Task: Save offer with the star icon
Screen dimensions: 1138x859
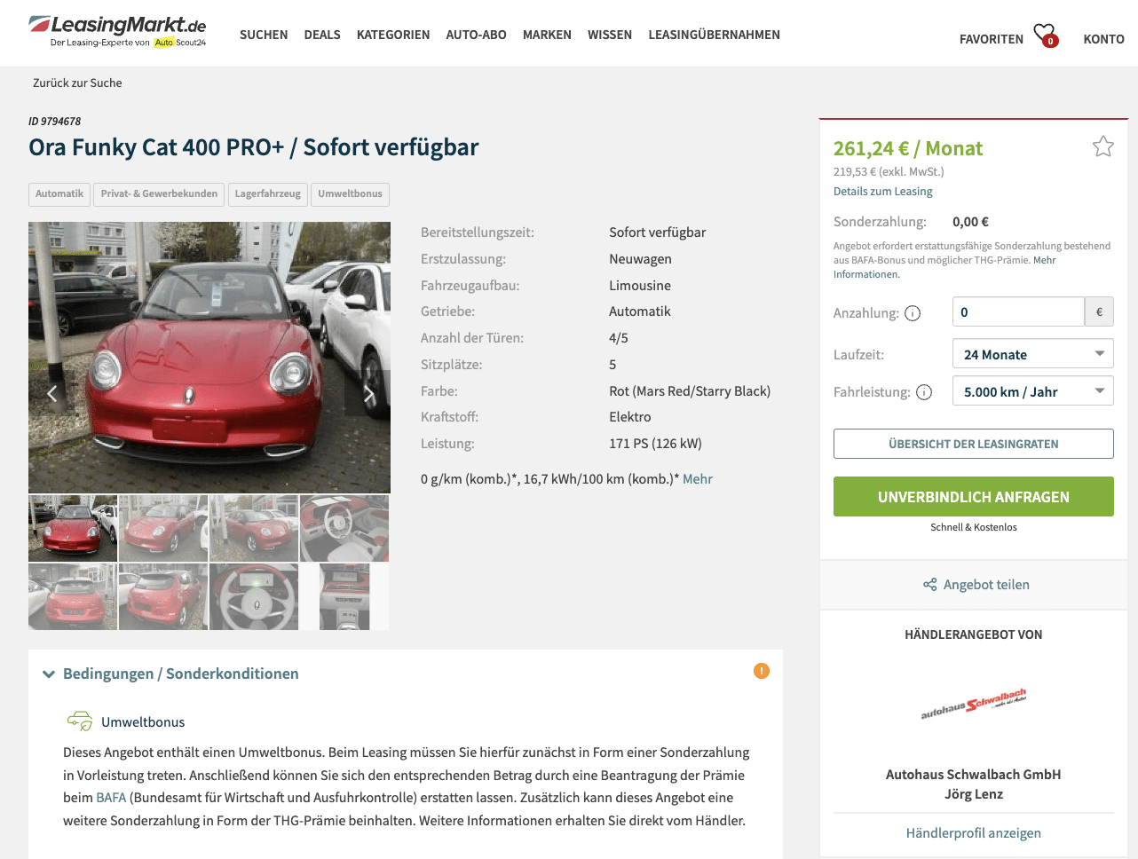Action: tap(1102, 146)
